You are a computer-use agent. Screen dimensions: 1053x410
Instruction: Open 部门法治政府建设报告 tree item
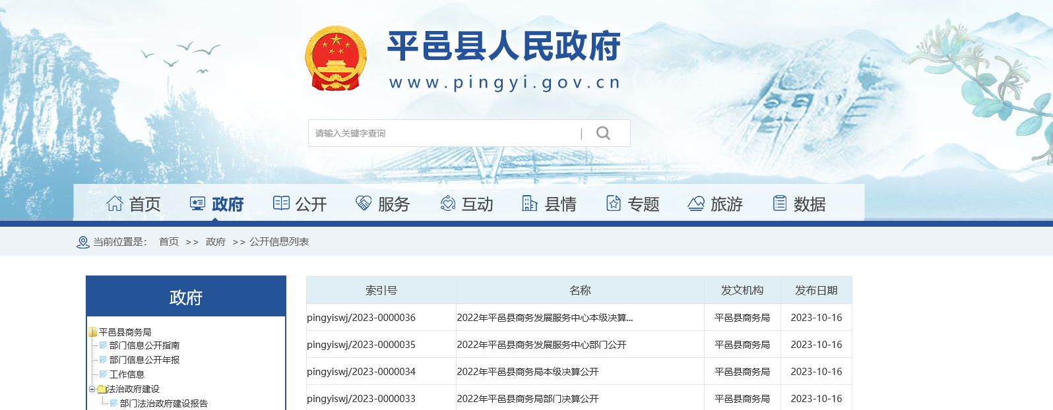[x=164, y=403]
